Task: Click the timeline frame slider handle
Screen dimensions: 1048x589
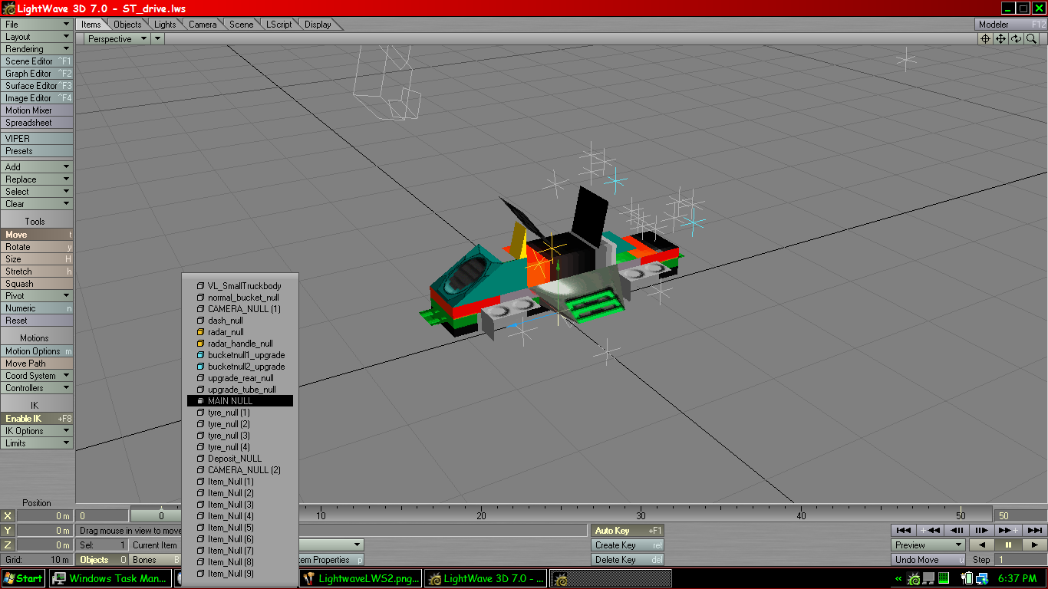Action: [161, 515]
